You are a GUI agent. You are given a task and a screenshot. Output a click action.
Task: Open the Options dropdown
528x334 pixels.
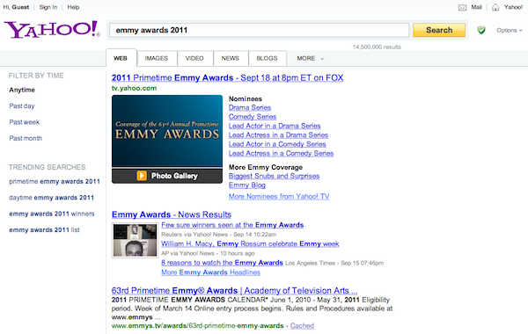click(510, 30)
